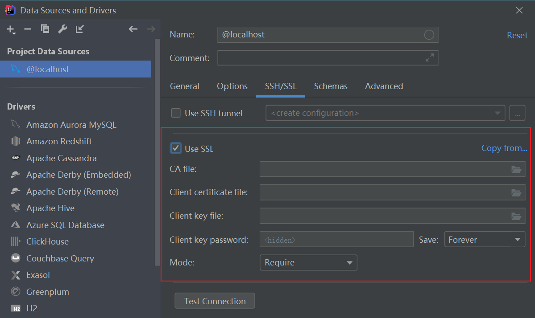
Task: Select the Greenplum driver name
Action: point(47,292)
